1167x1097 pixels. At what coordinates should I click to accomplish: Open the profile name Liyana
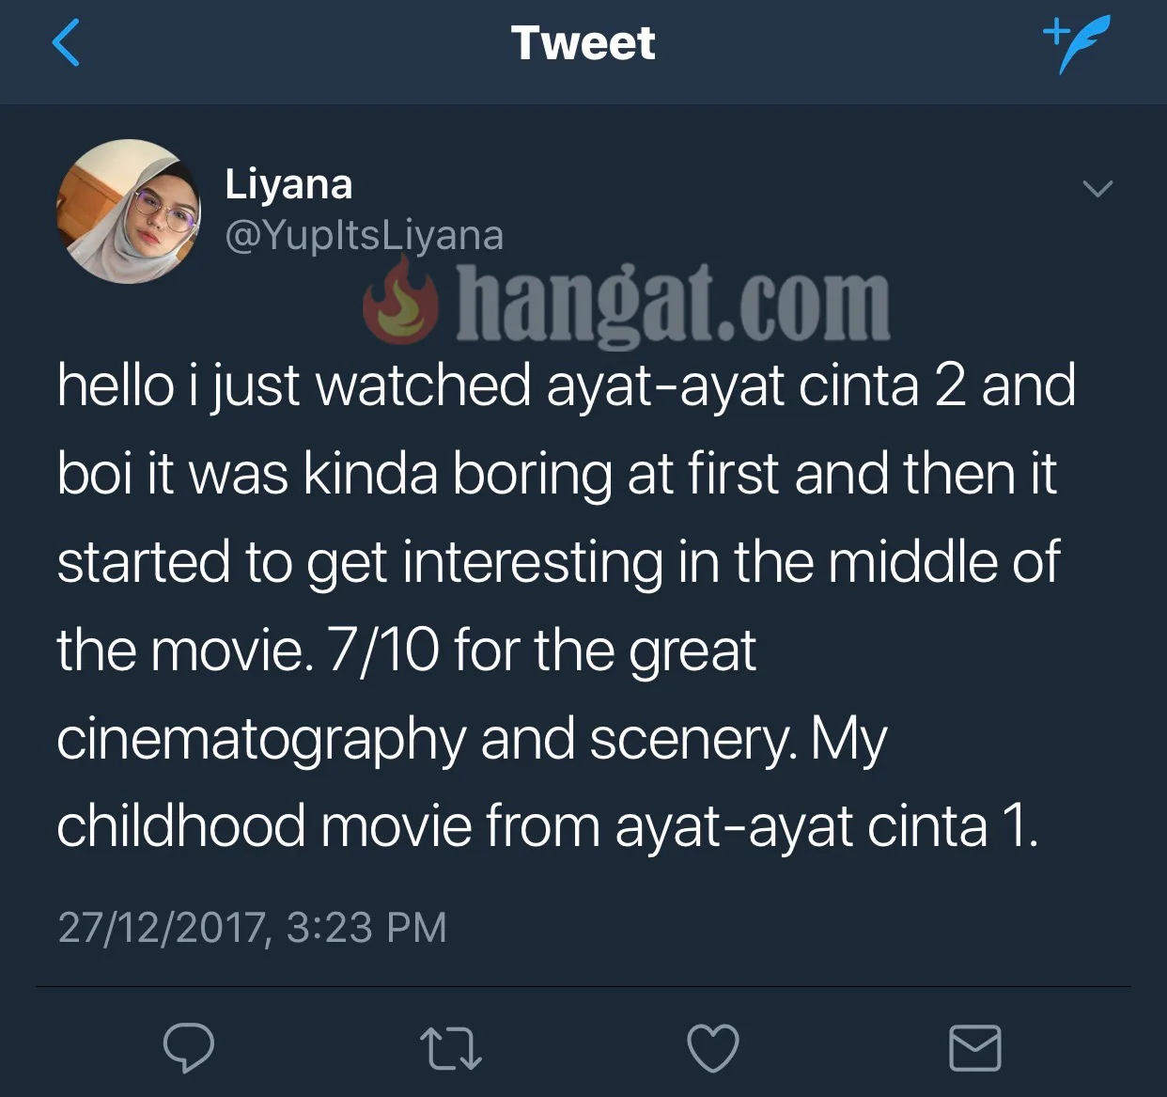tap(288, 184)
